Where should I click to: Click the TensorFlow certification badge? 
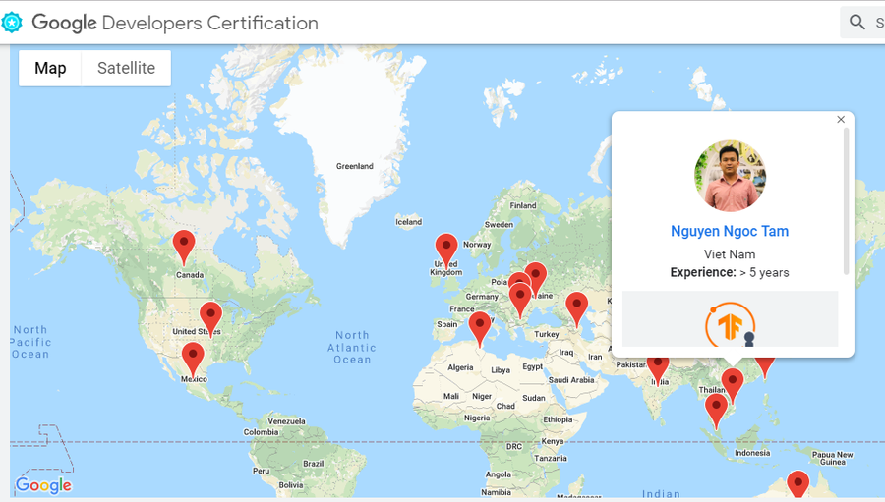pyautogui.click(x=730, y=324)
